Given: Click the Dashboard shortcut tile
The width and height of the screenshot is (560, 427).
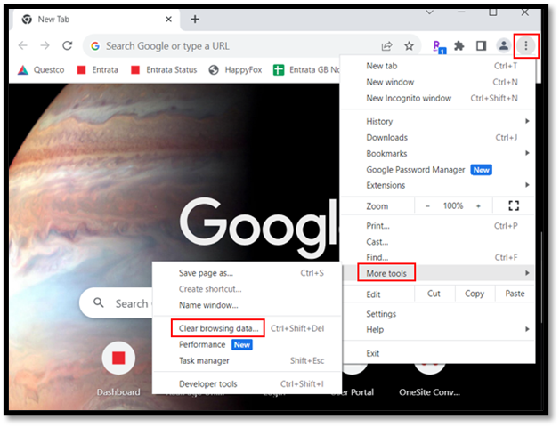Looking at the screenshot, I should [x=118, y=367].
